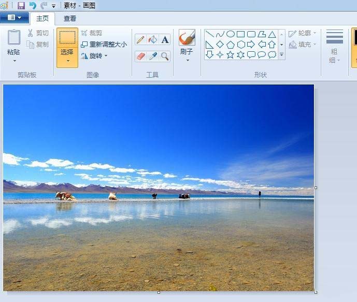Open the Paint application menu button

[15, 18]
